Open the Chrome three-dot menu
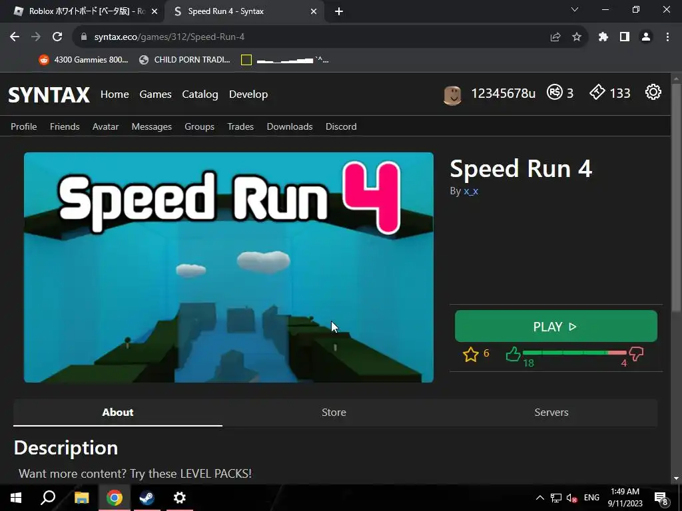This screenshot has width=682, height=511. click(x=667, y=37)
